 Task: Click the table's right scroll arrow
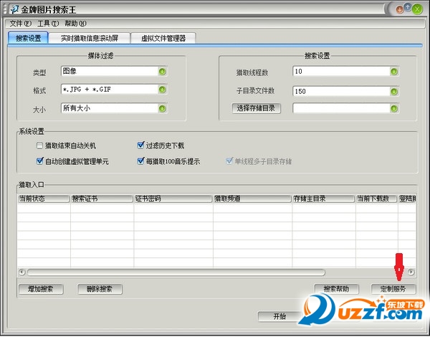click(411, 272)
